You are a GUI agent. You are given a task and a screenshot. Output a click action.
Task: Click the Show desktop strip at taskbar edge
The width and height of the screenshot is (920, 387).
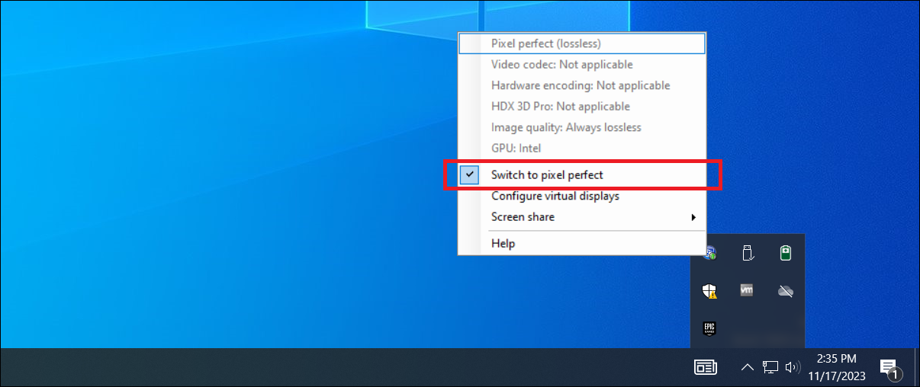[x=917, y=368]
